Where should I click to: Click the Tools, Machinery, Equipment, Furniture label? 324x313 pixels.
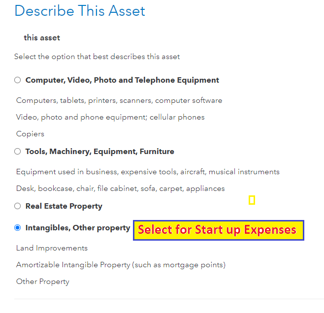click(x=99, y=152)
